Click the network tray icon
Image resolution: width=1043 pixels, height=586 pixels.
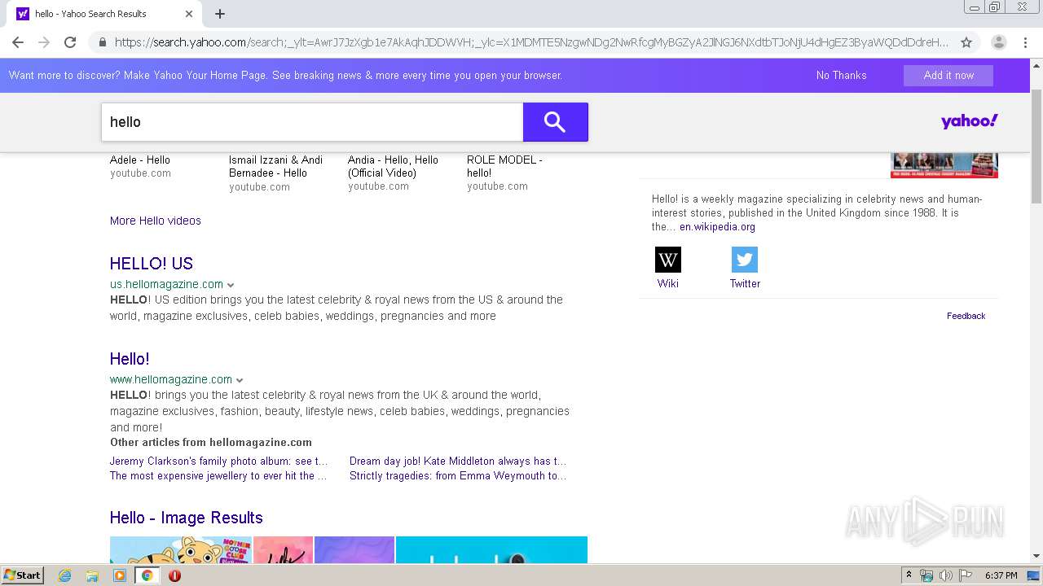[x=926, y=575]
